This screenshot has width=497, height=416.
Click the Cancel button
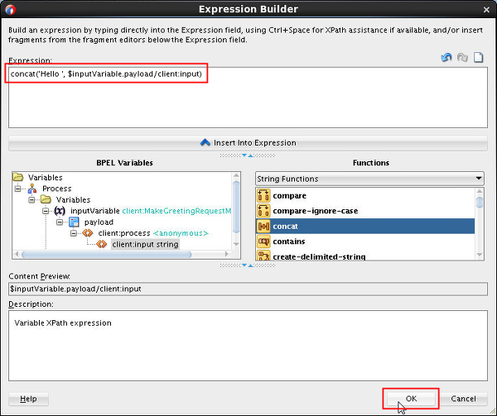click(x=463, y=399)
